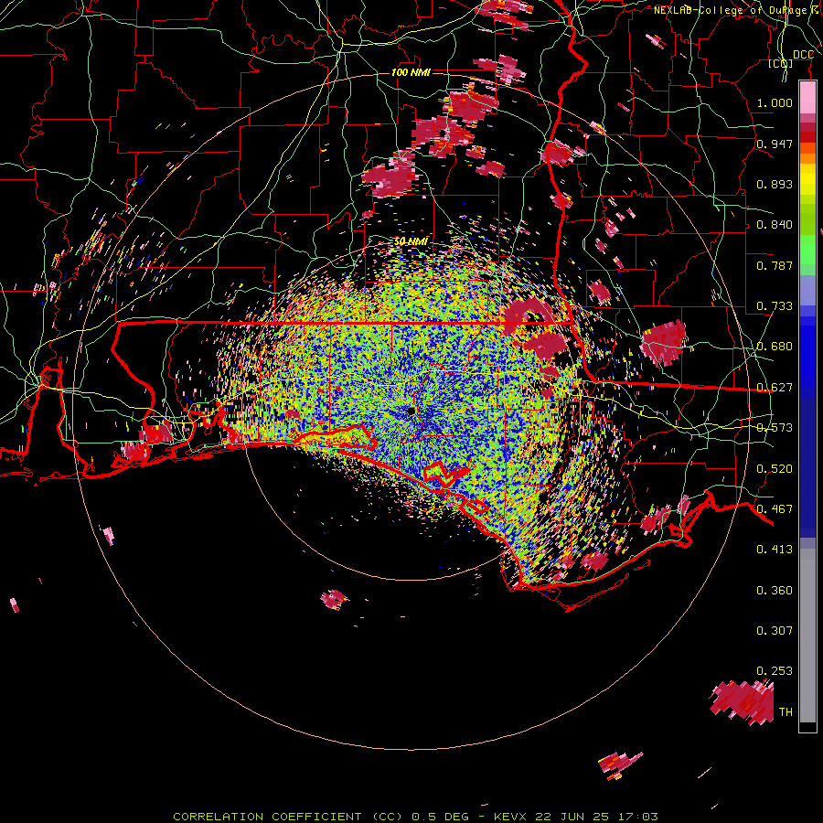The height and width of the screenshot is (823, 823).
Task: Click the 17:03 timestamp
Action: (x=637, y=817)
